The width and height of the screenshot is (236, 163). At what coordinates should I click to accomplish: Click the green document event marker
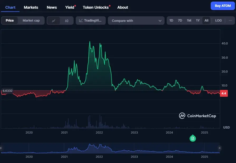coord(193,138)
